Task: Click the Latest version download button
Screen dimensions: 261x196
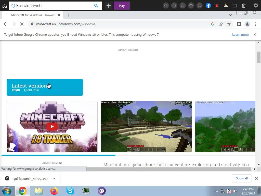Action: [45, 87]
